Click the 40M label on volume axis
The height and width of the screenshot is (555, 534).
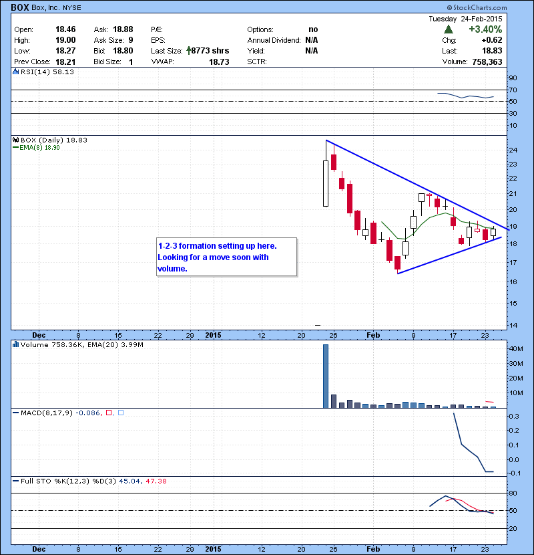pyautogui.click(x=516, y=348)
